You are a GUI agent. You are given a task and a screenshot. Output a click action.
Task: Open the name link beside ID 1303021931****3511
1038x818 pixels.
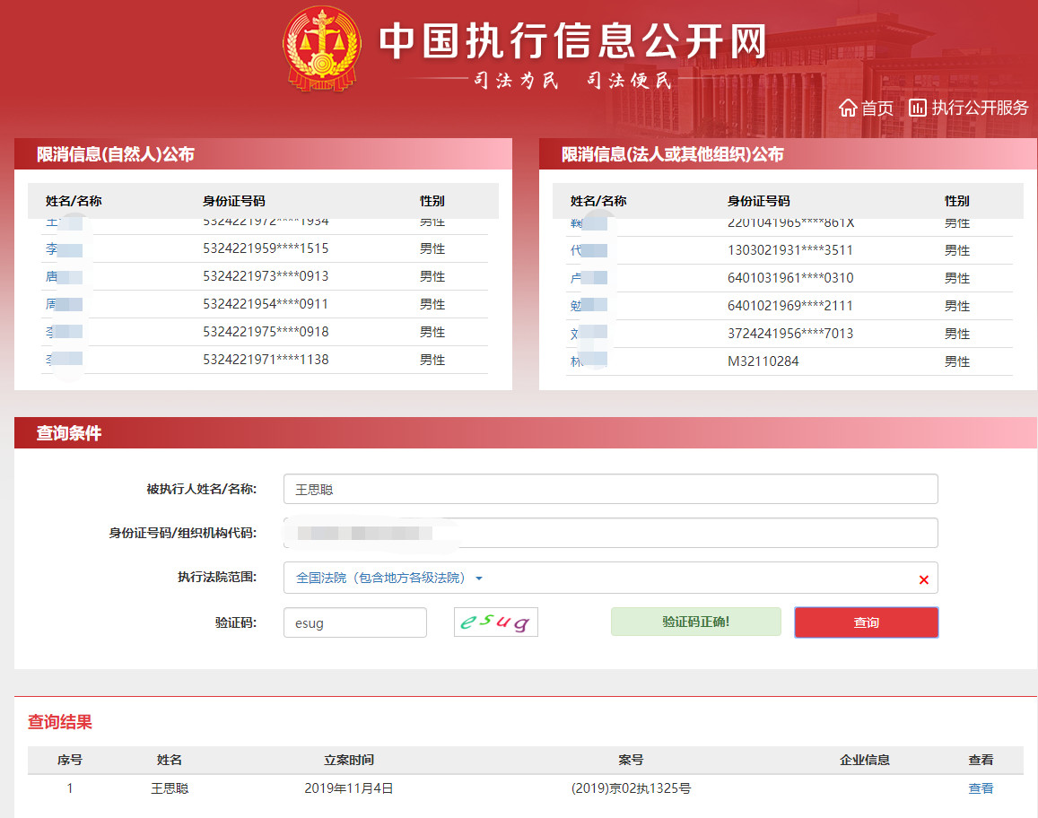coord(589,251)
